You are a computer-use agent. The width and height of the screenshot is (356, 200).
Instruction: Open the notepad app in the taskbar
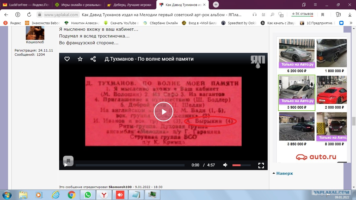[x=136, y=195]
